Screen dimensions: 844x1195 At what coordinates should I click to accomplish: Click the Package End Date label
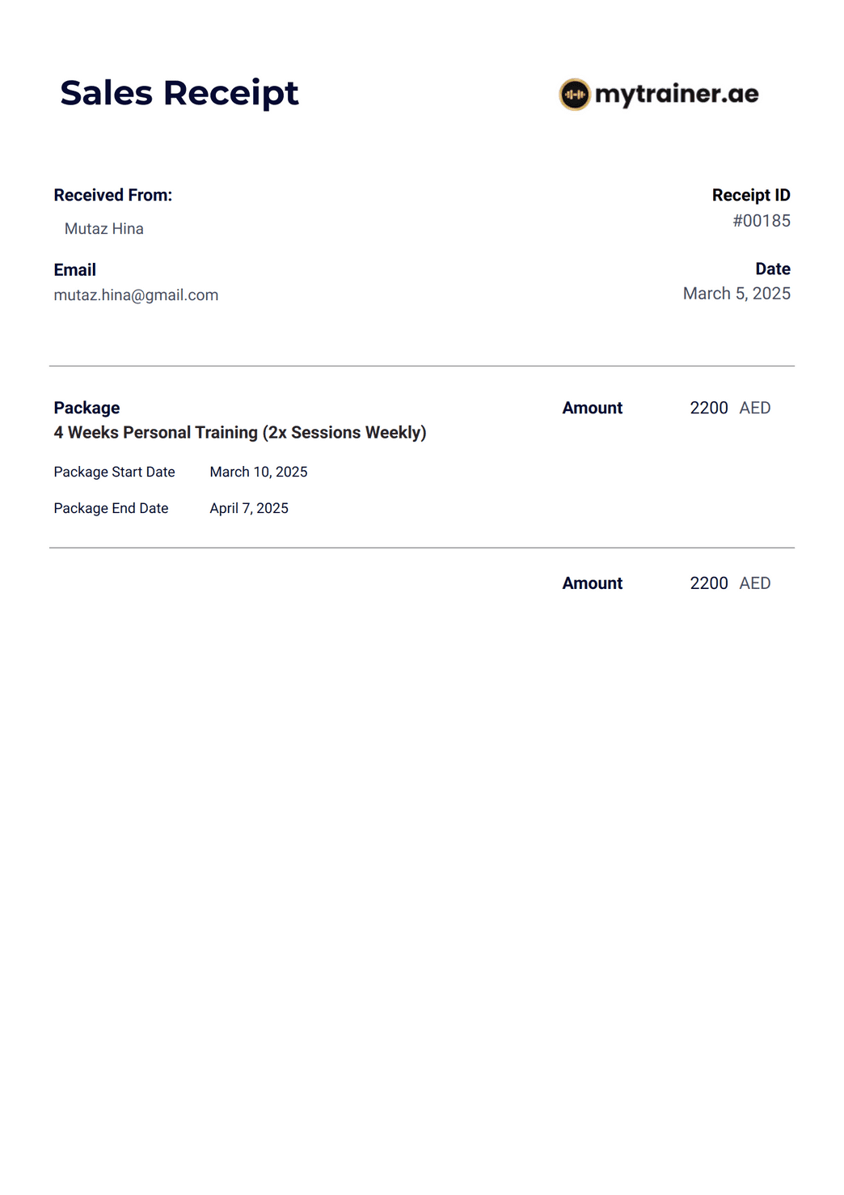point(111,508)
